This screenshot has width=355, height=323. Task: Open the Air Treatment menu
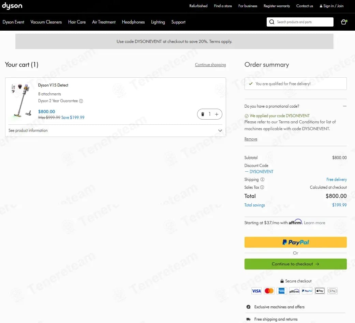pyautogui.click(x=104, y=22)
